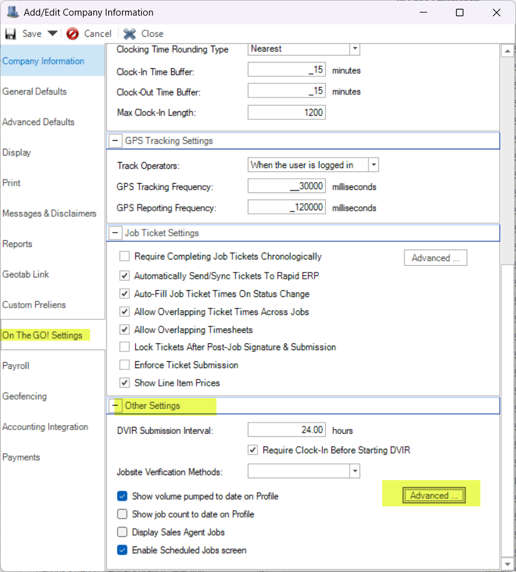
Task: Click the red Cancel icon
Action: click(x=73, y=34)
